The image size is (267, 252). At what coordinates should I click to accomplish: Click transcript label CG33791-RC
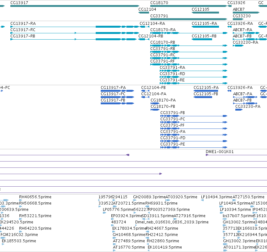[x=163, y=55]
